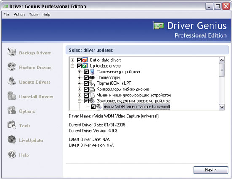Toggle the Звуковые, видео и игровые устройства checkbox
This screenshot has width=232, height=179.
86,101
